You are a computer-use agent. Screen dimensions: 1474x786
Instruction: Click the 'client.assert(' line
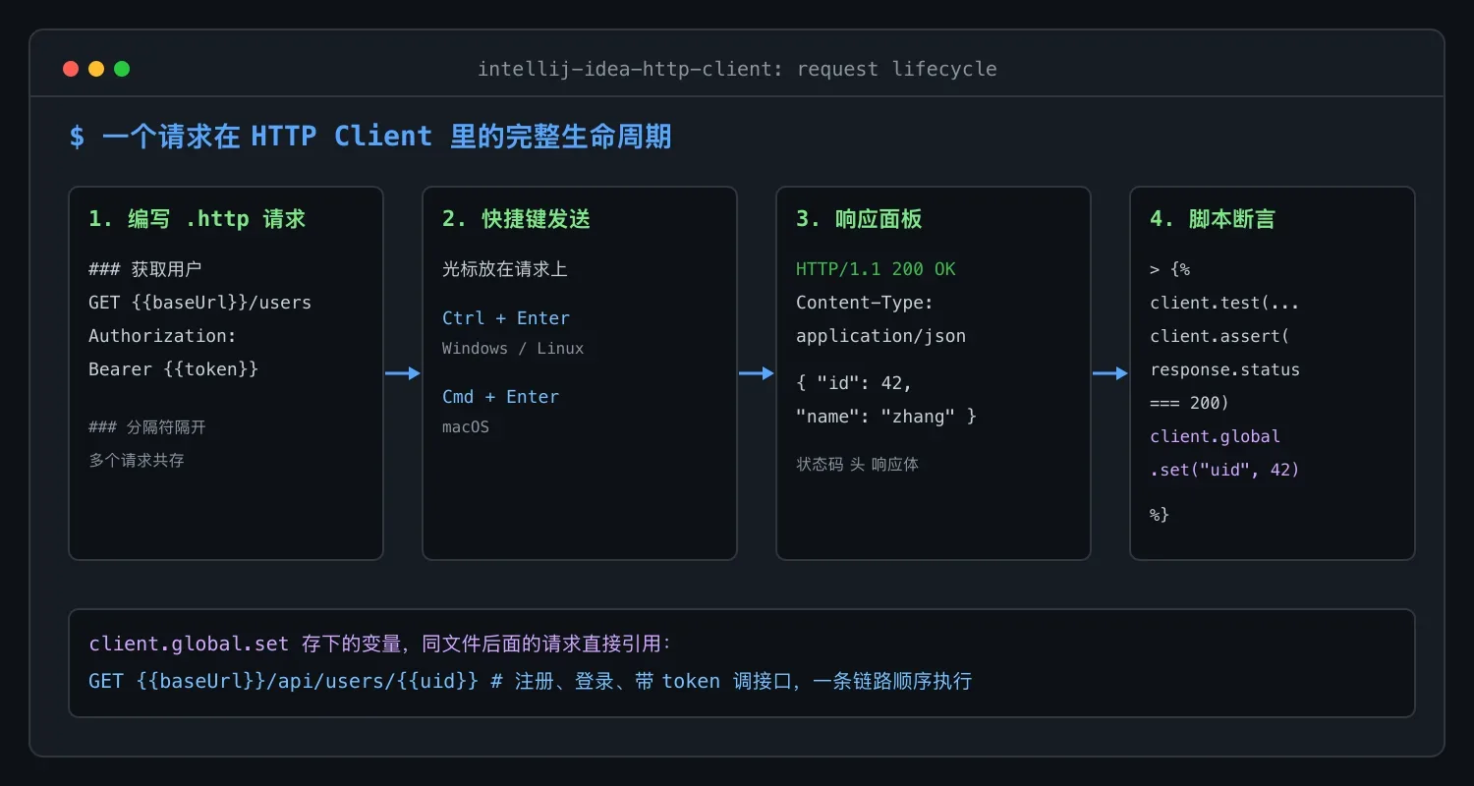click(x=1219, y=336)
